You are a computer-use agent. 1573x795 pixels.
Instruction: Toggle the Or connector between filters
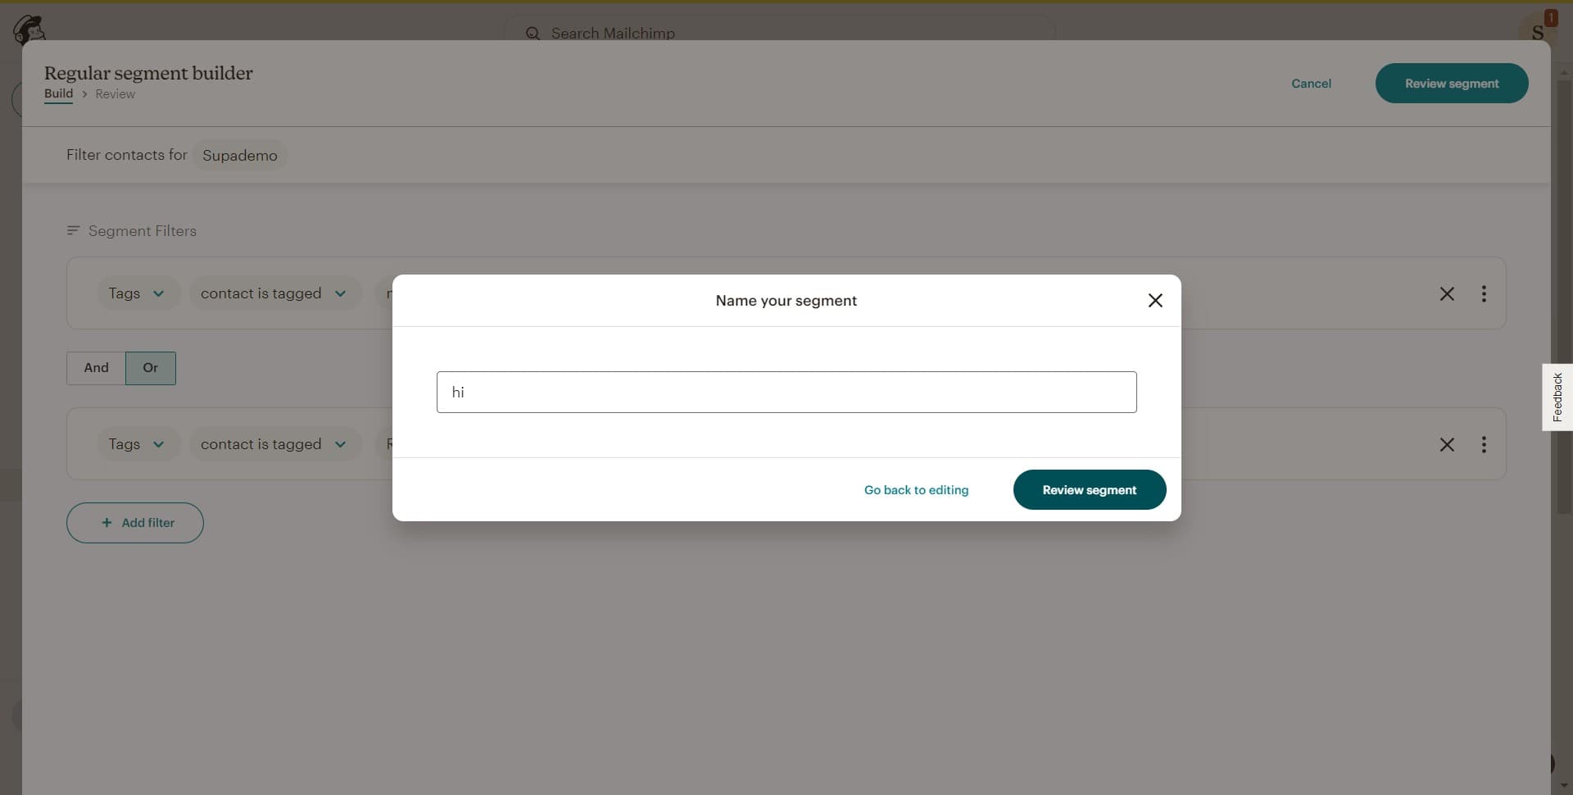click(151, 368)
